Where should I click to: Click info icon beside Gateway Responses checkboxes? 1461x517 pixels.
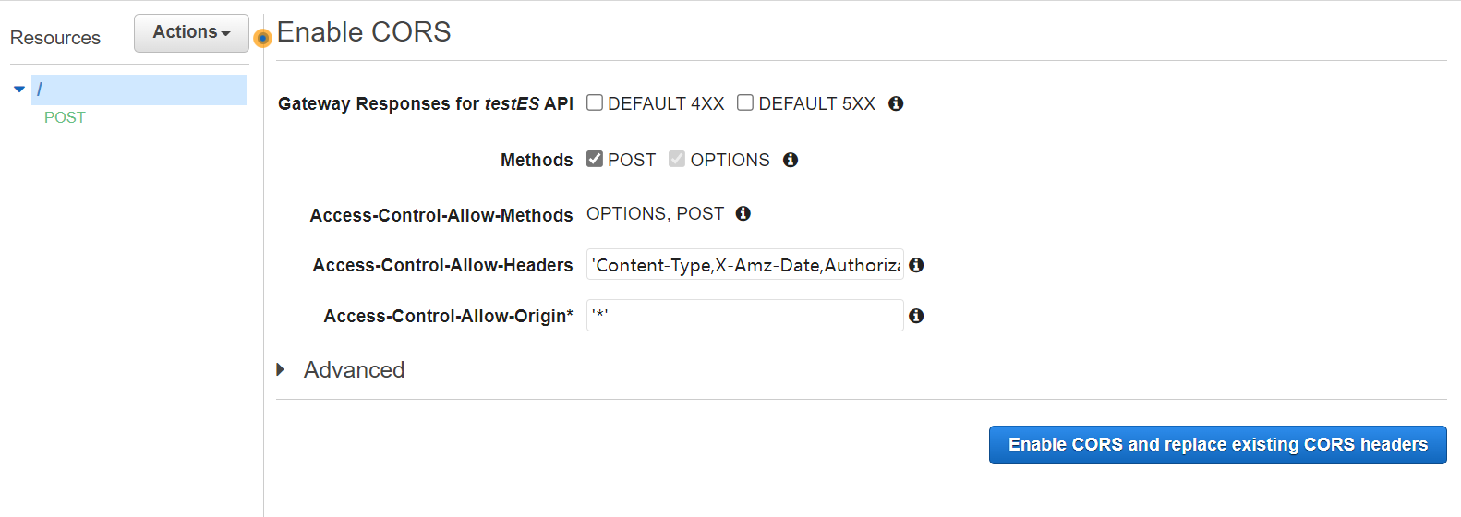click(896, 103)
